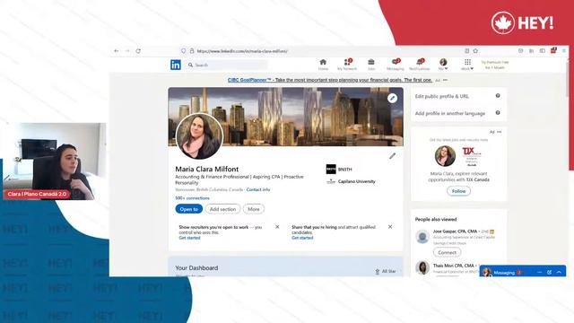The image size is (574, 323).
Task: Click the Add section button
Action: (x=222, y=209)
